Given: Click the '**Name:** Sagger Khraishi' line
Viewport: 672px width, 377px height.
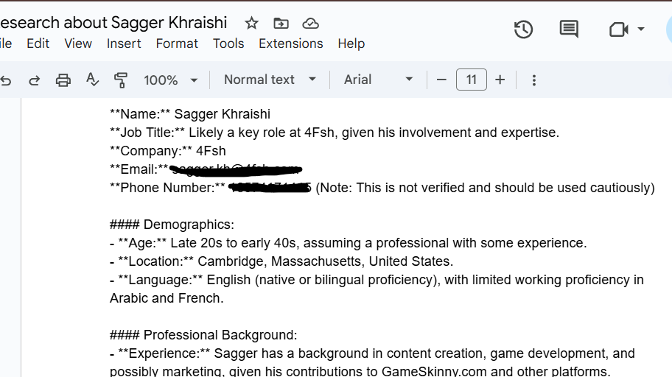Looking at the screenshot, I should tap(190, 114).
